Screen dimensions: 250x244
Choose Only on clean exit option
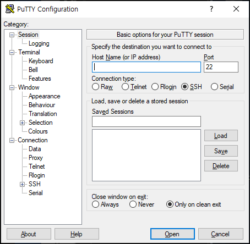(170, 204)
